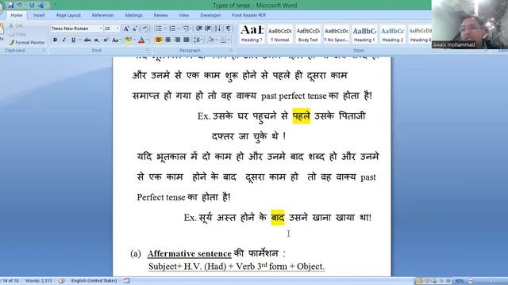Click English (United States) language indicator
The image size is (508, 285).
94,281
